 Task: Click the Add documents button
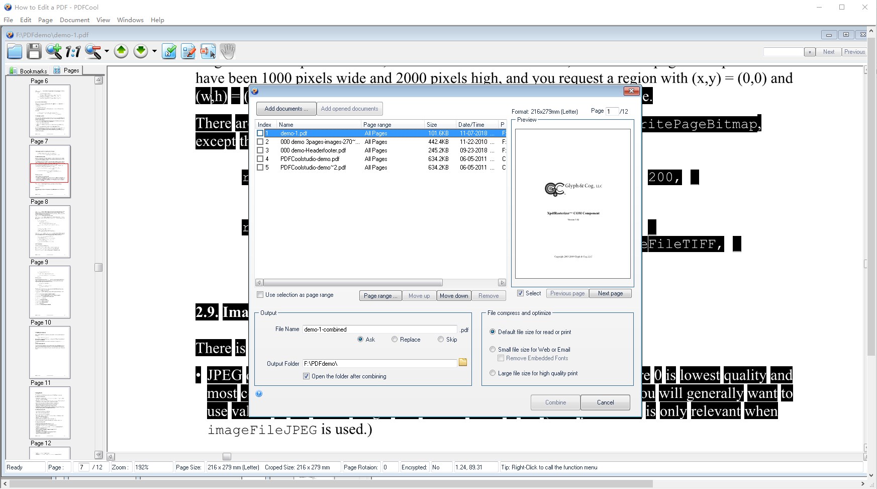point(286,109)
